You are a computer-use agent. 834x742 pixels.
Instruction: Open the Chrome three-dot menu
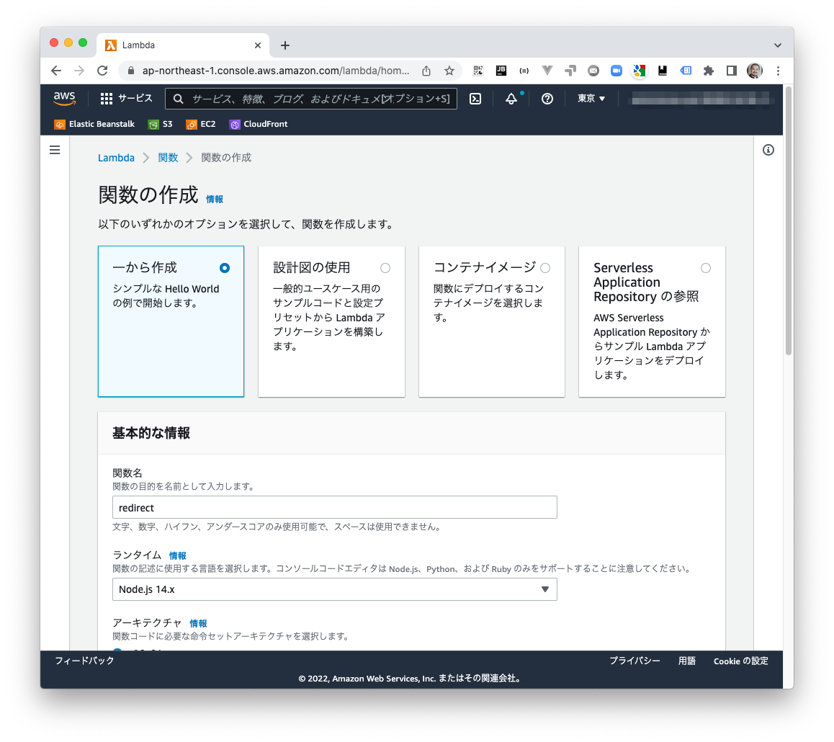(x=778, y=71)
